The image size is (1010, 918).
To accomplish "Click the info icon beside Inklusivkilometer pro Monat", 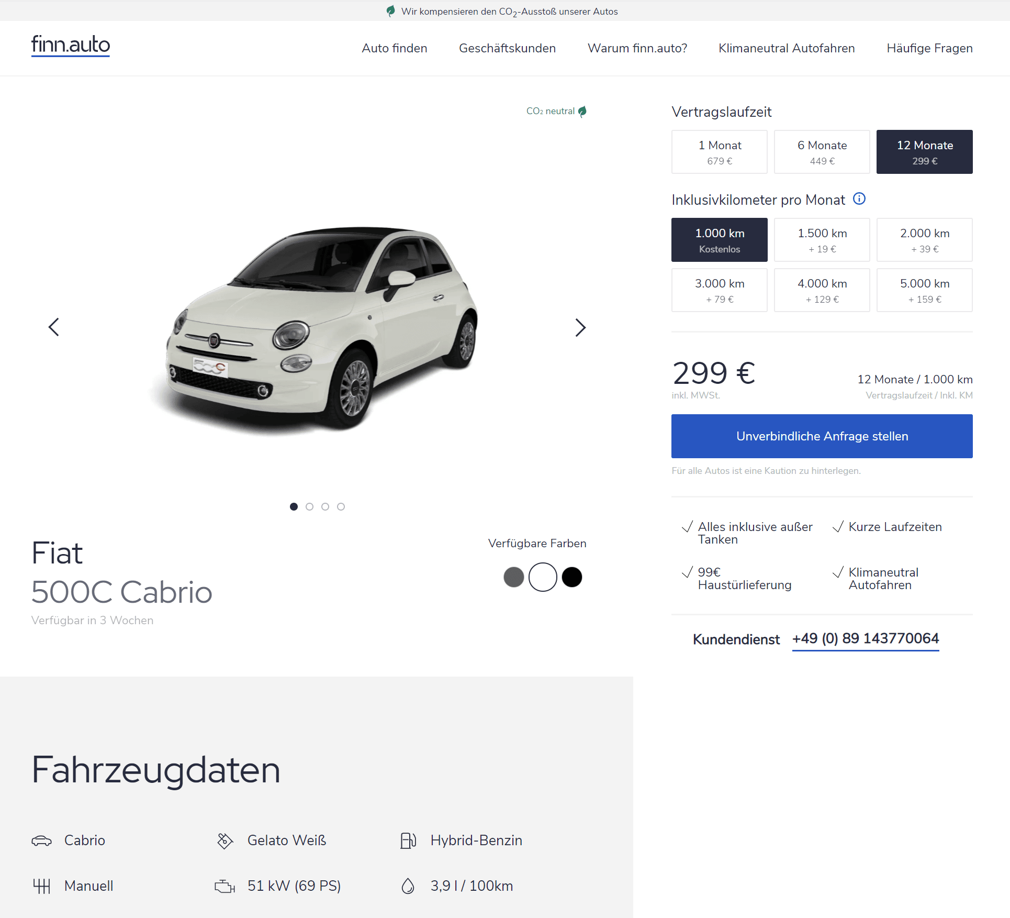I will tap(859, 199).
